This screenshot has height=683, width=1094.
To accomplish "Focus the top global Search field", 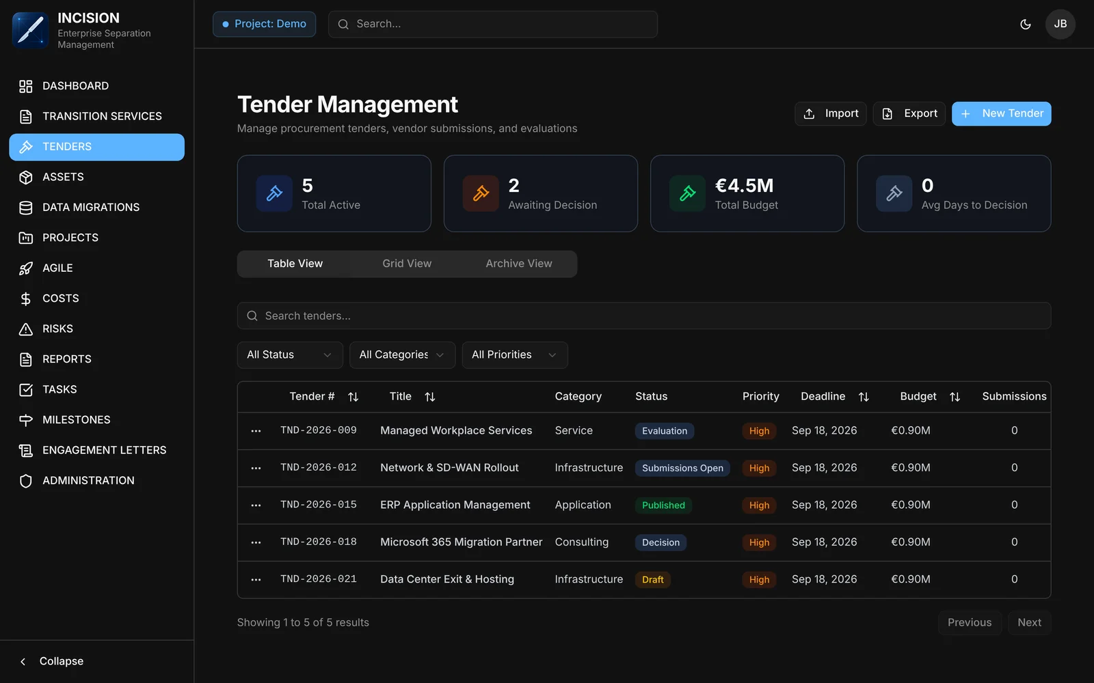I will pos(492,24).
